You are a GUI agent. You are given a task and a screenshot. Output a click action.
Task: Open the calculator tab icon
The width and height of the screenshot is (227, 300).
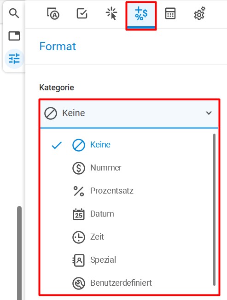click(170, 13)
